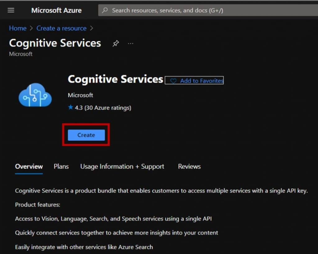Switch to the Overview tab
Viewport: 318px width, 254px height.
click(29, 167)
